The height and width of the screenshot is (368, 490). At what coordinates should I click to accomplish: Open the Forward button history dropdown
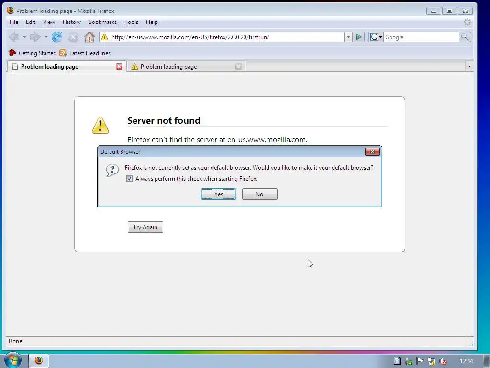point(46,37)
